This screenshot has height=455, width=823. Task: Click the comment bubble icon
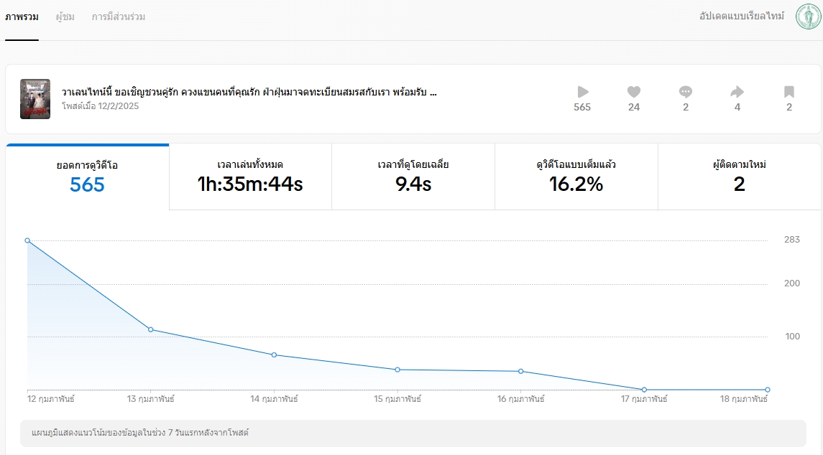point(686,92)
